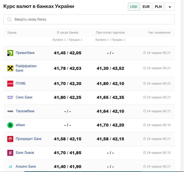Screen dimensions: 184x172
Task: Click the Taskombank TAC logo icon
Action: pos(10,111)
